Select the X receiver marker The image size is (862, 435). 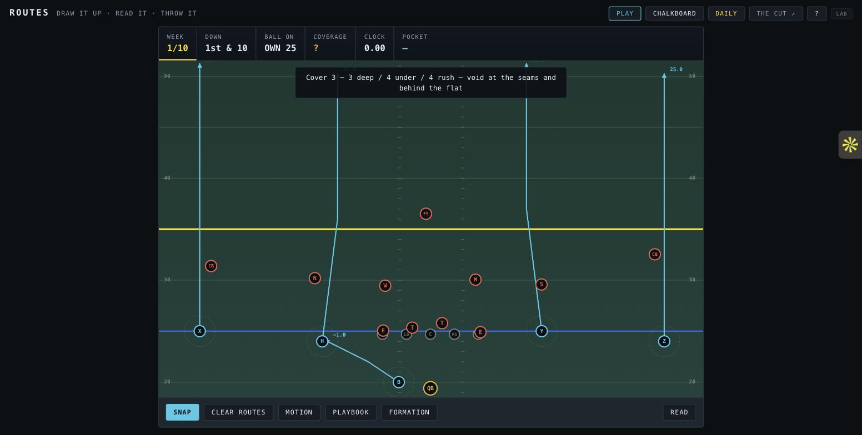tap(200, 331)
